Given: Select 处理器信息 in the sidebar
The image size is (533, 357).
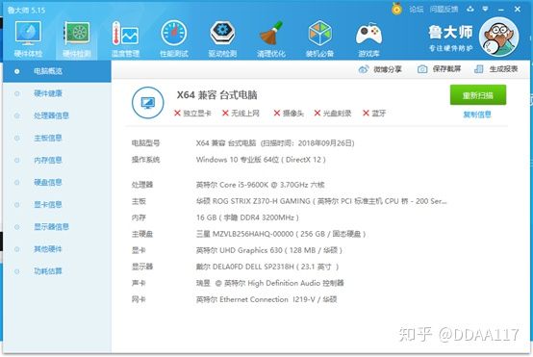Looking at the screenshot, I should click(x=57, y=115).
